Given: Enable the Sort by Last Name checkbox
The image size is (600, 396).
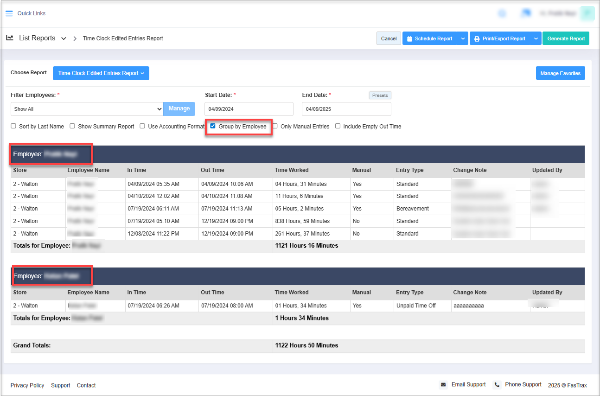Looking at the screenshot, I should [13, 126].
